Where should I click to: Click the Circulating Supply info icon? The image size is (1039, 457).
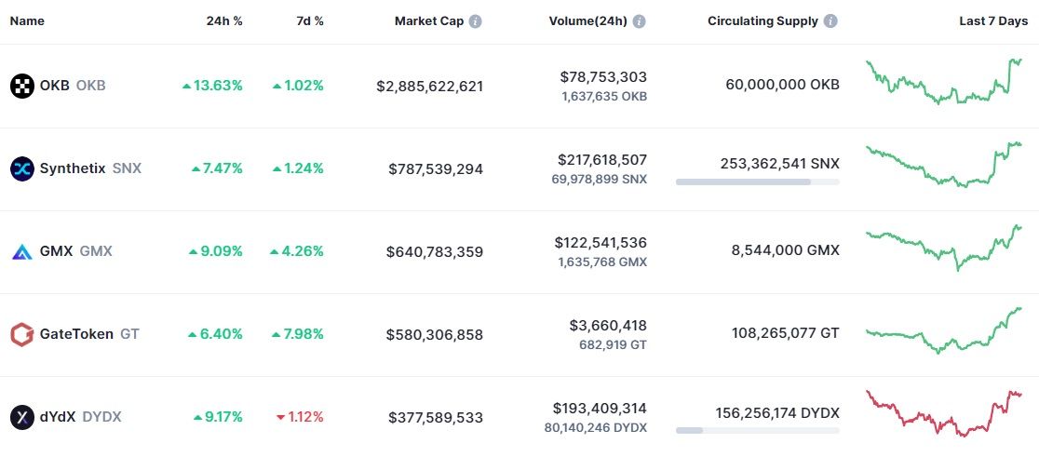pyautogui.click(x=830, y=21)
